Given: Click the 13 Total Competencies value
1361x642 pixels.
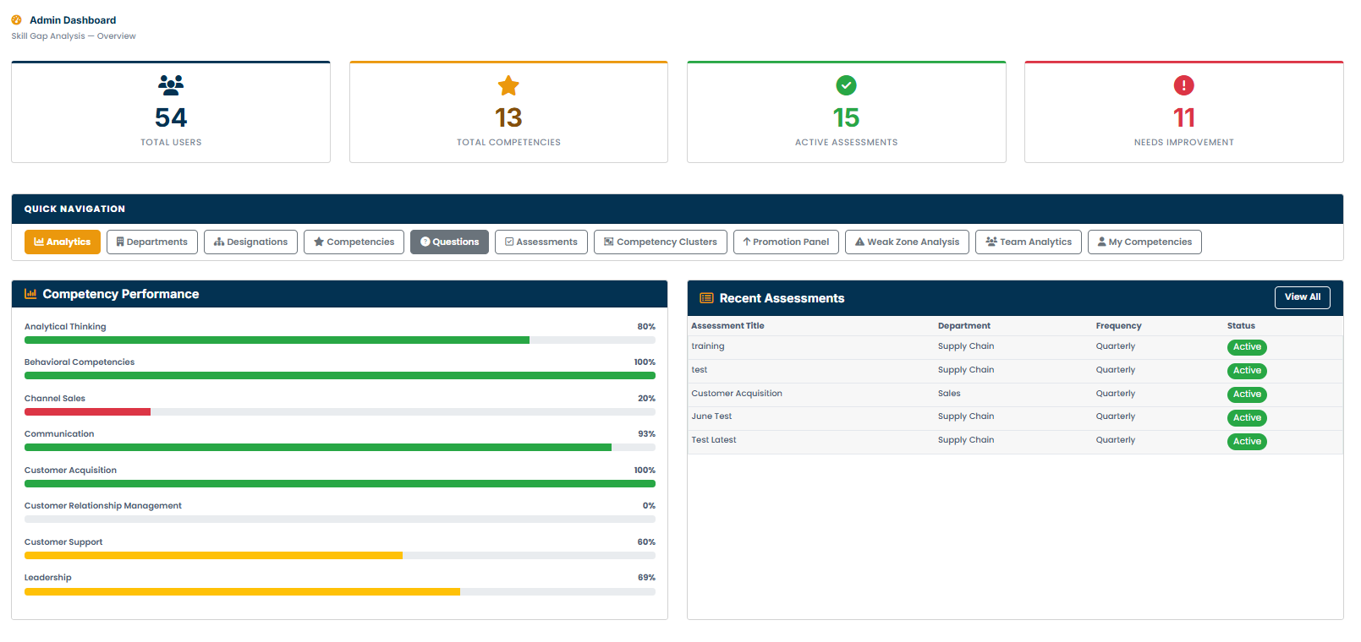Looking at the screenshot, I should pos(508,117).
